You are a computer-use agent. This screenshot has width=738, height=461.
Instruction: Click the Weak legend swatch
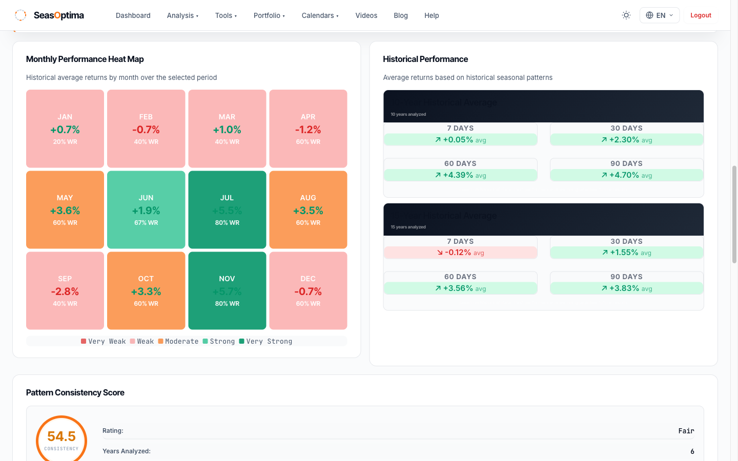132,341
